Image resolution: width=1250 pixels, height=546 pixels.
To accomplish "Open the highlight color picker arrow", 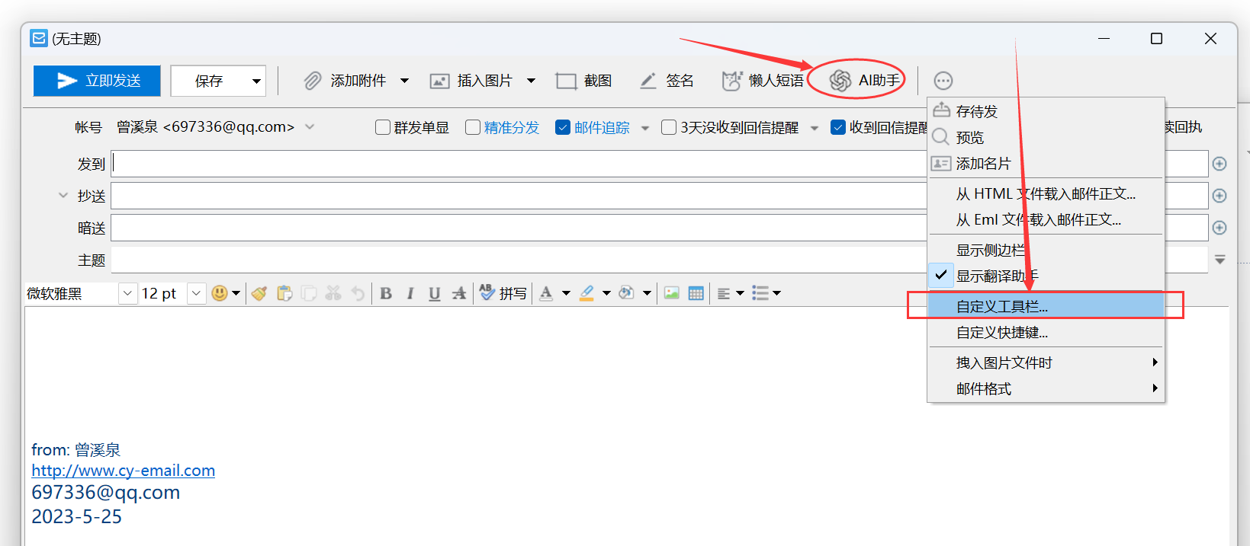I will point(606,293).
